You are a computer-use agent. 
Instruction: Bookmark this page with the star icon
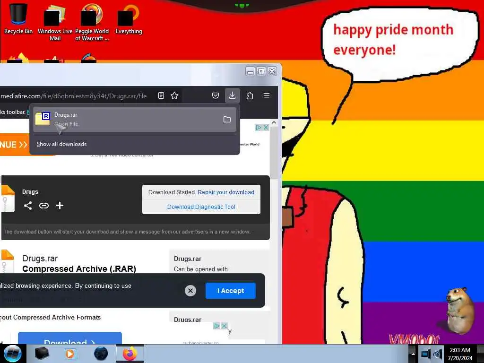[x=174, y=95]
